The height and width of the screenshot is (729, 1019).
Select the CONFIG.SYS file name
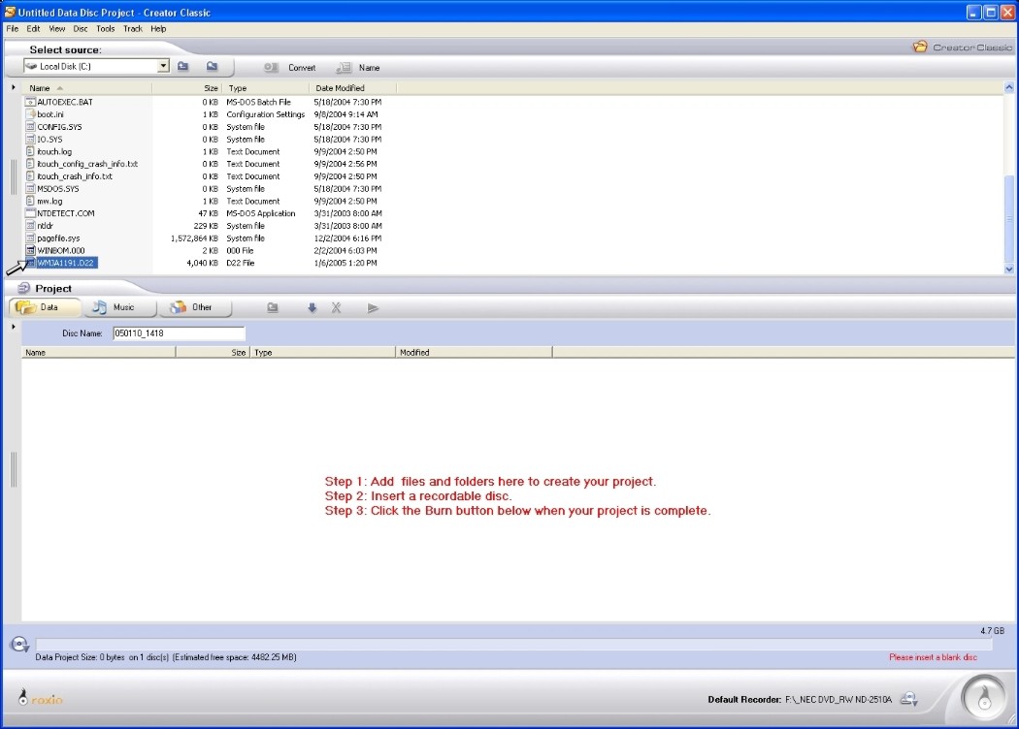(59, 127)
